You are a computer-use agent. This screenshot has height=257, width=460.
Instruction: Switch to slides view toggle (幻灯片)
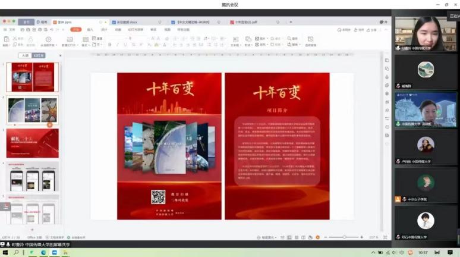[39, 55]
